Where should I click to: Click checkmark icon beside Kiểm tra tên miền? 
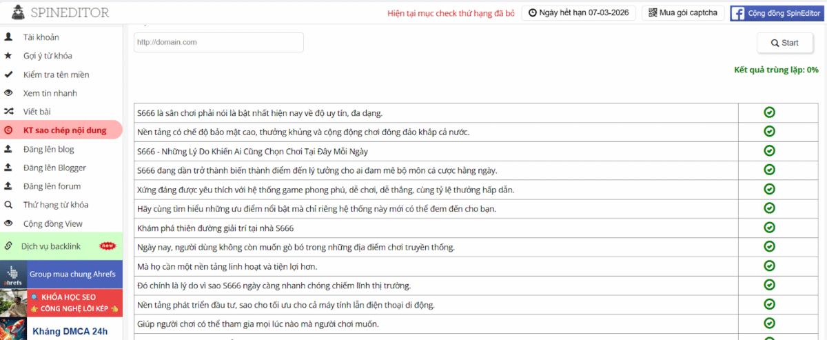[8, 74]
